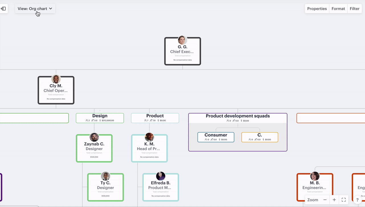Zoom in with the plus icon

334,200
